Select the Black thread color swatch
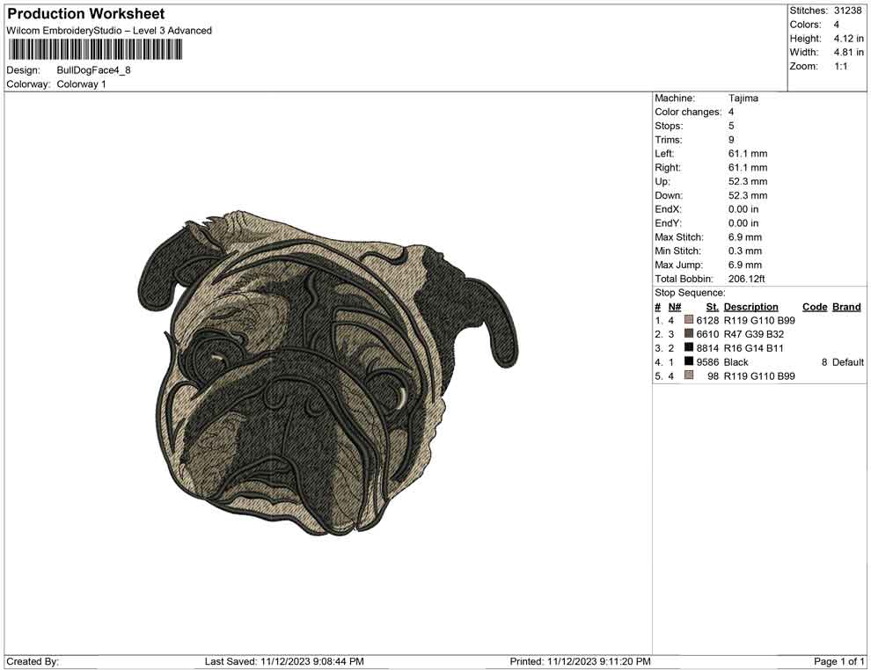Viewport: 871px width, 670px height. tap(689, 361)
